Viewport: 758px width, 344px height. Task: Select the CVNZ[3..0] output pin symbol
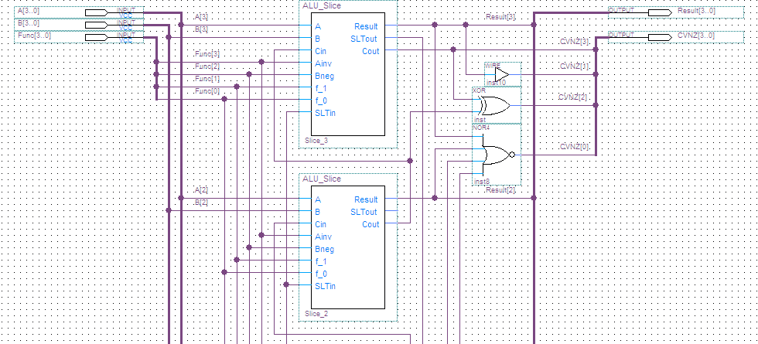pos(659,36)
